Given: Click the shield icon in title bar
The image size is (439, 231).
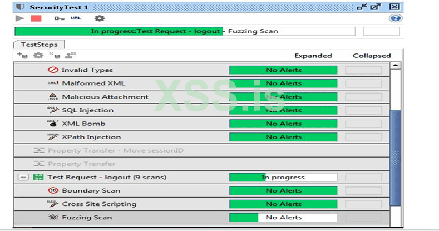Looking at the screenshot, I should [x=21, y=7].
